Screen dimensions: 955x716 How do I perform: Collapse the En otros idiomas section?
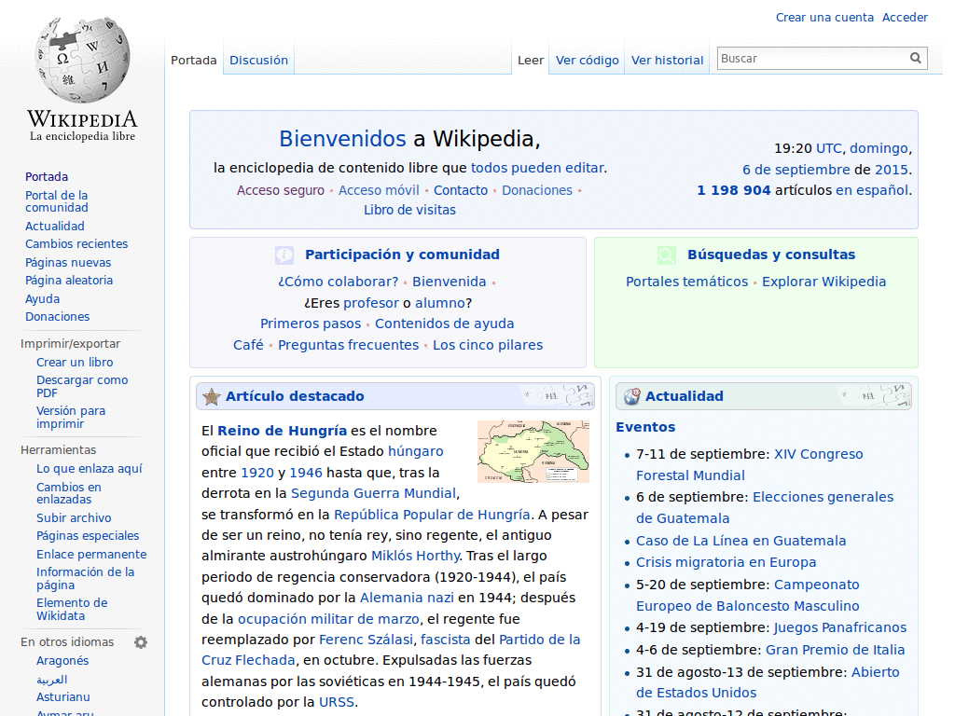click(x=67, y=642)
